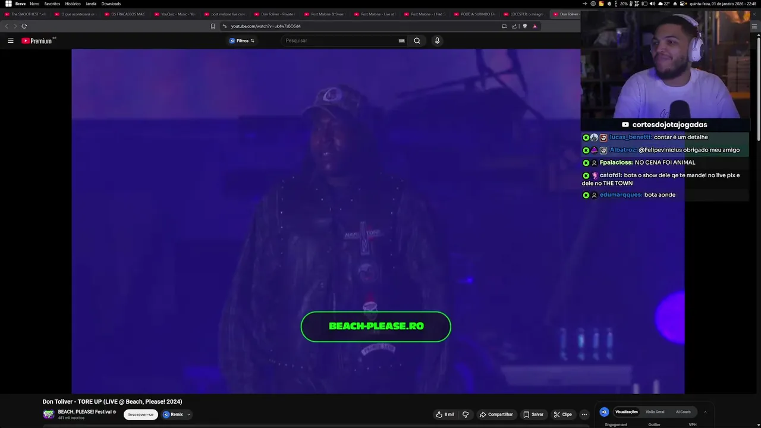Click the Compartilhar share button
Screen dimensions: 761x428
point(496,414)
